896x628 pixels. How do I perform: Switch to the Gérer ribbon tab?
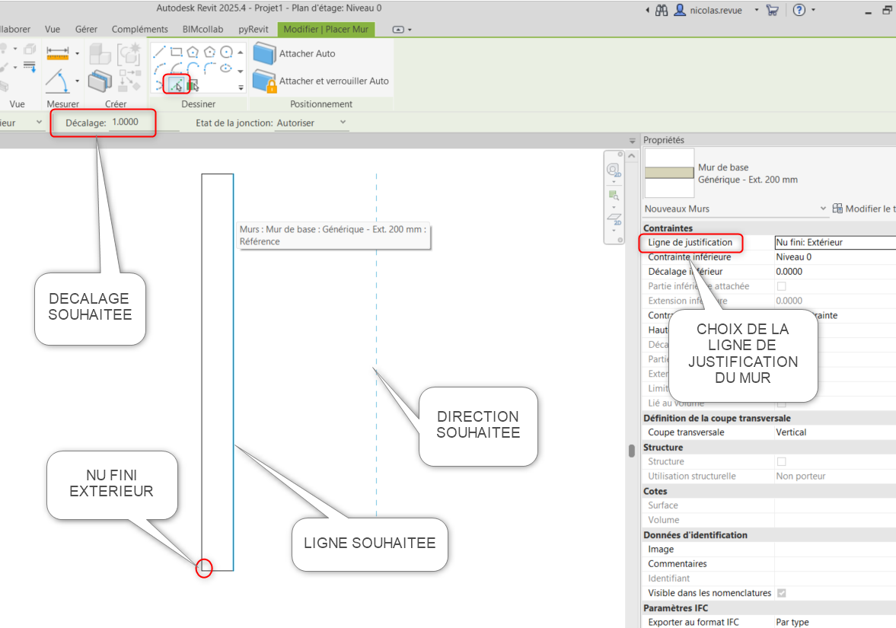pos(86,29)
